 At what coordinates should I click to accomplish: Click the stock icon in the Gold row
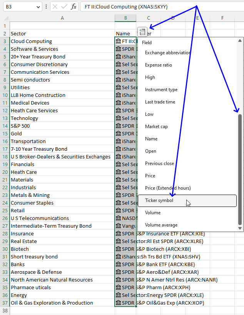[119, 133]
